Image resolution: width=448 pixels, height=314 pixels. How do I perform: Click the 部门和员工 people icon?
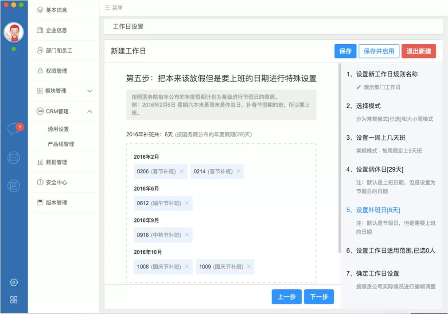40,50
